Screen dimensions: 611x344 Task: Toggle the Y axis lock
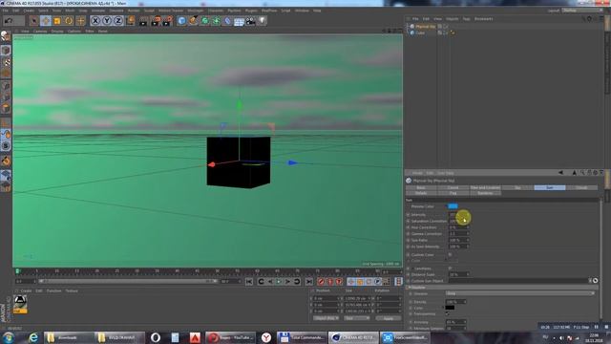[x=107, y=21]
